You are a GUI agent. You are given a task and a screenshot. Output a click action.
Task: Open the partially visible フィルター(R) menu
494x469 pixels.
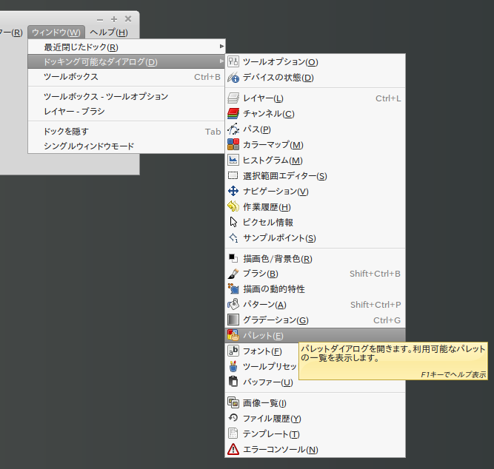pos(11,33)
